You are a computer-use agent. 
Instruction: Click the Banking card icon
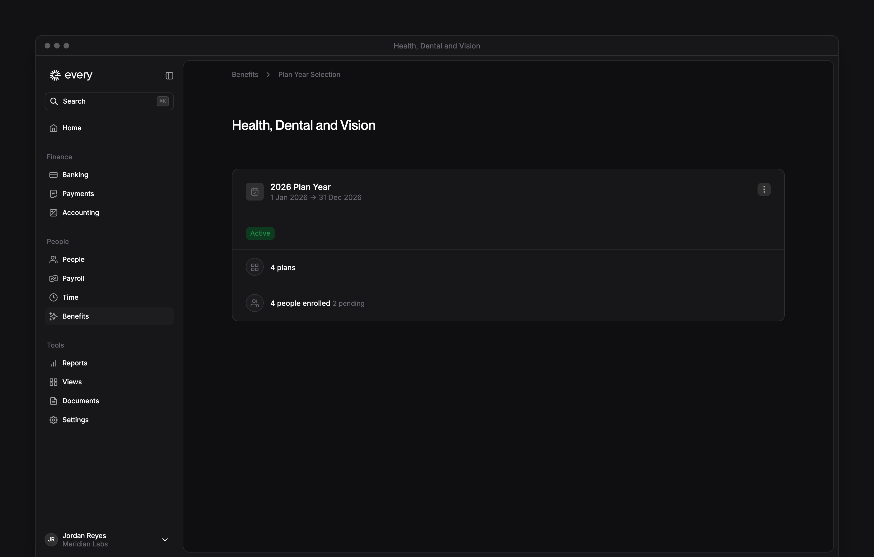coord(53,175)
